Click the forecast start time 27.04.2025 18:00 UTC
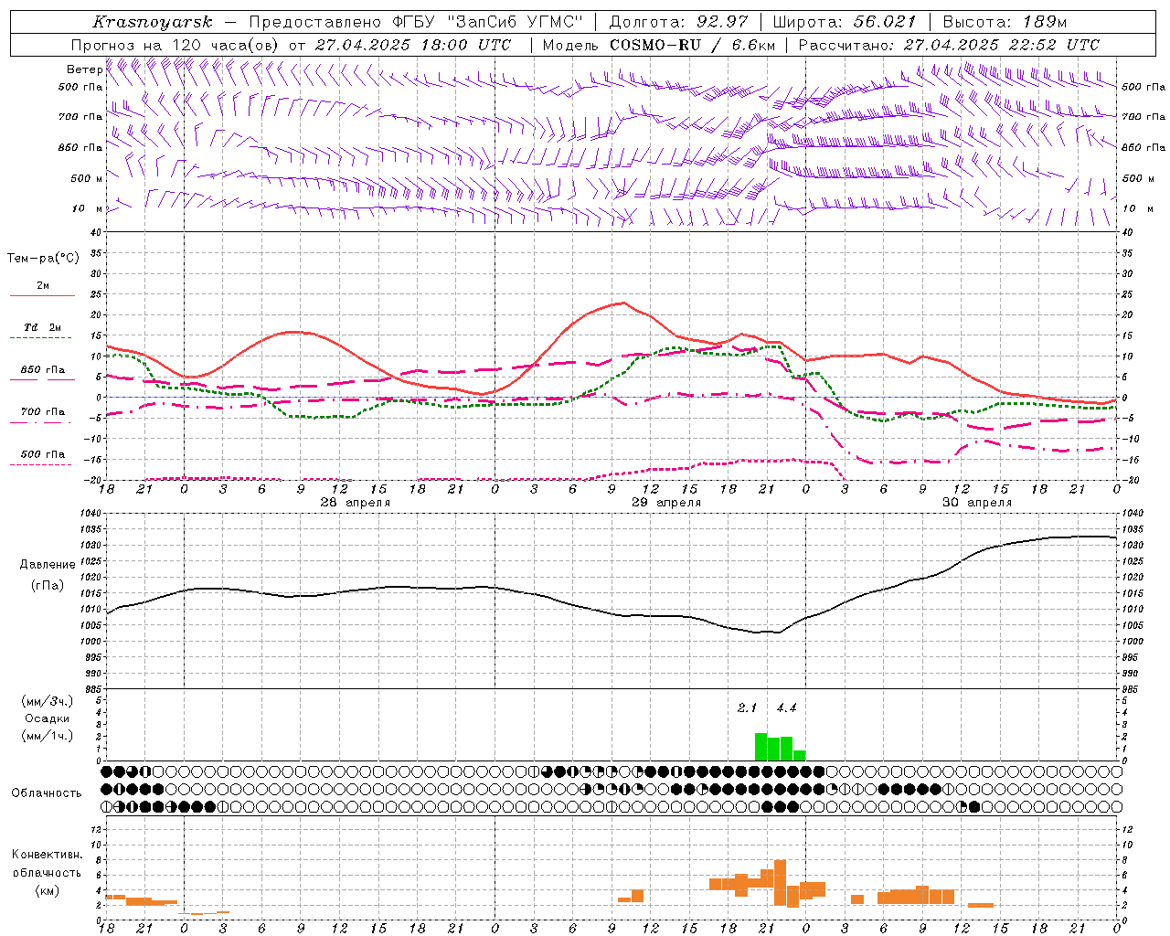The width and height of the screenshot is (1170, 936). (413, 45)
